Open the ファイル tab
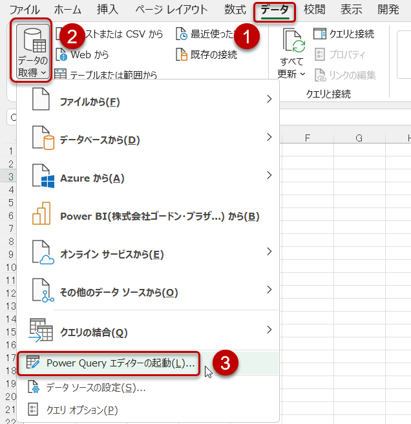 tap(25, 10)
